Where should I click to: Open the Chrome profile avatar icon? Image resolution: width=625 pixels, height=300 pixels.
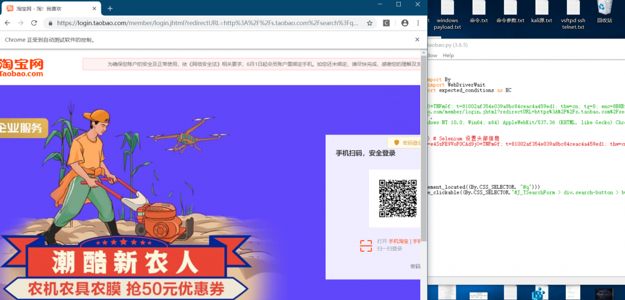(404, 23)
